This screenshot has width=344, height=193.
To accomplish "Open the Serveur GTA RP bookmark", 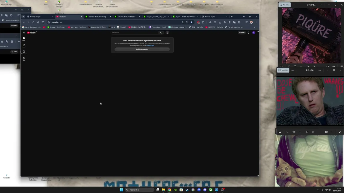I will coord(97,27).
